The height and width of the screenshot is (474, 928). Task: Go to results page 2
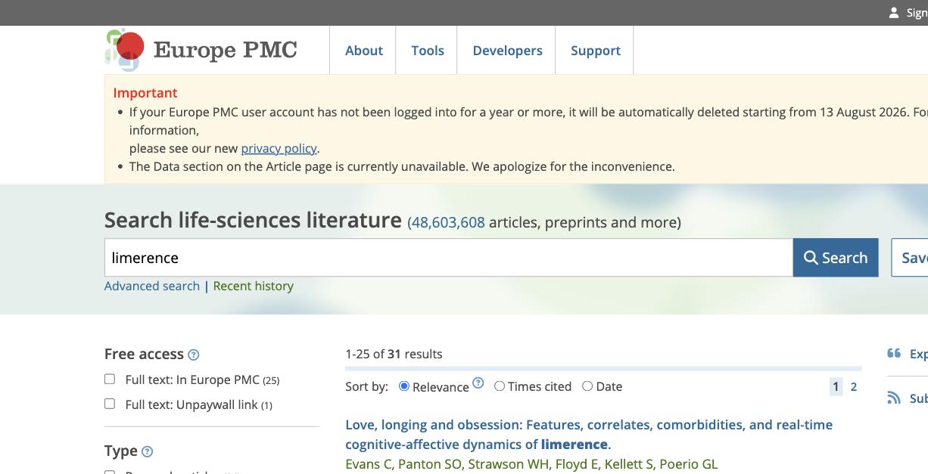tap(854, 386)
